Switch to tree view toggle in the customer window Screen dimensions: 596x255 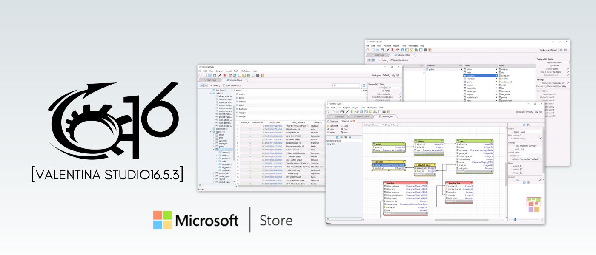point(369,60)
